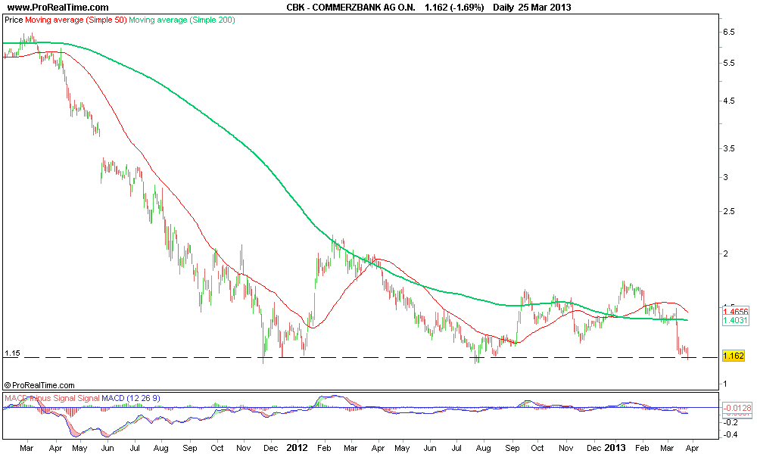This screenshot has height=454, width=757.
Task: Click the ©ProRealTime.com copyright text
Action: pos(39,385)
